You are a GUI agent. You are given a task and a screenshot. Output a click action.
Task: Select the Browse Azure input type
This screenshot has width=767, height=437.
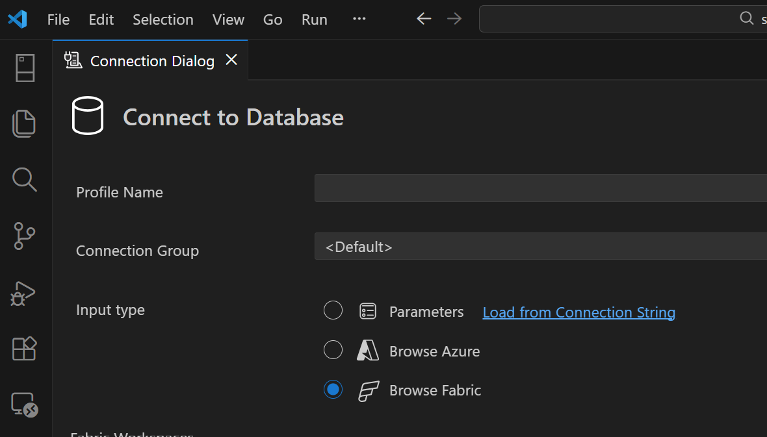point(333,349)
